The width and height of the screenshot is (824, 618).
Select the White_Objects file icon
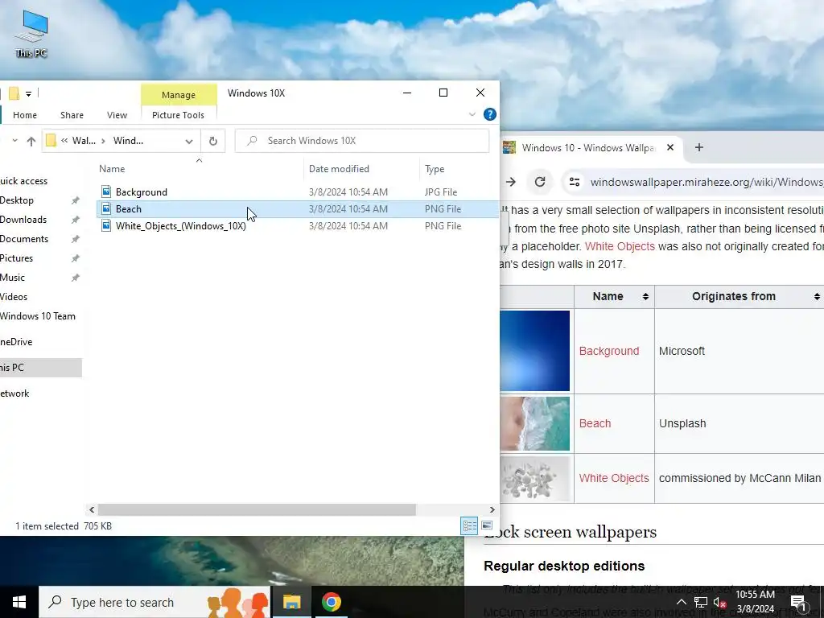[x=106, y=225]
